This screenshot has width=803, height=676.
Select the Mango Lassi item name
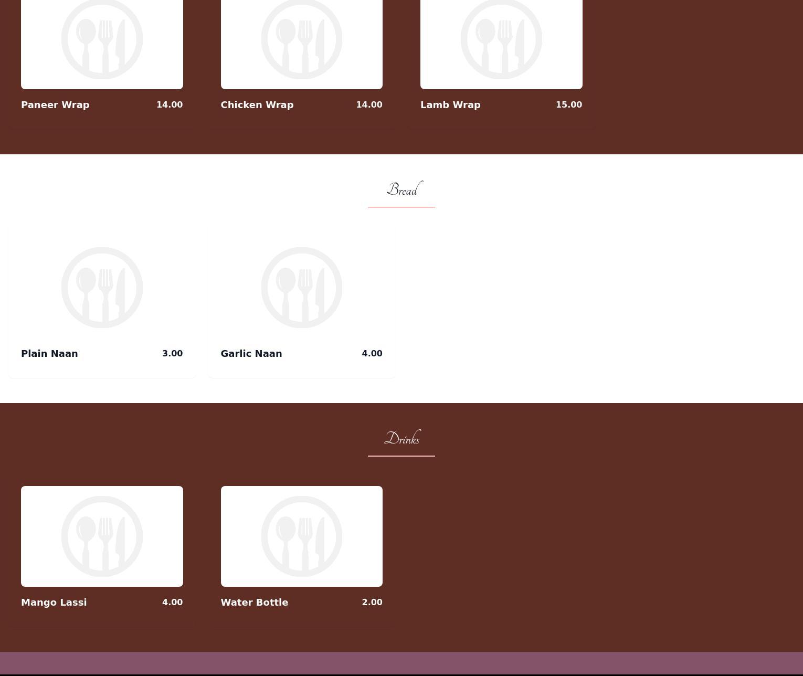coord(54,603)
